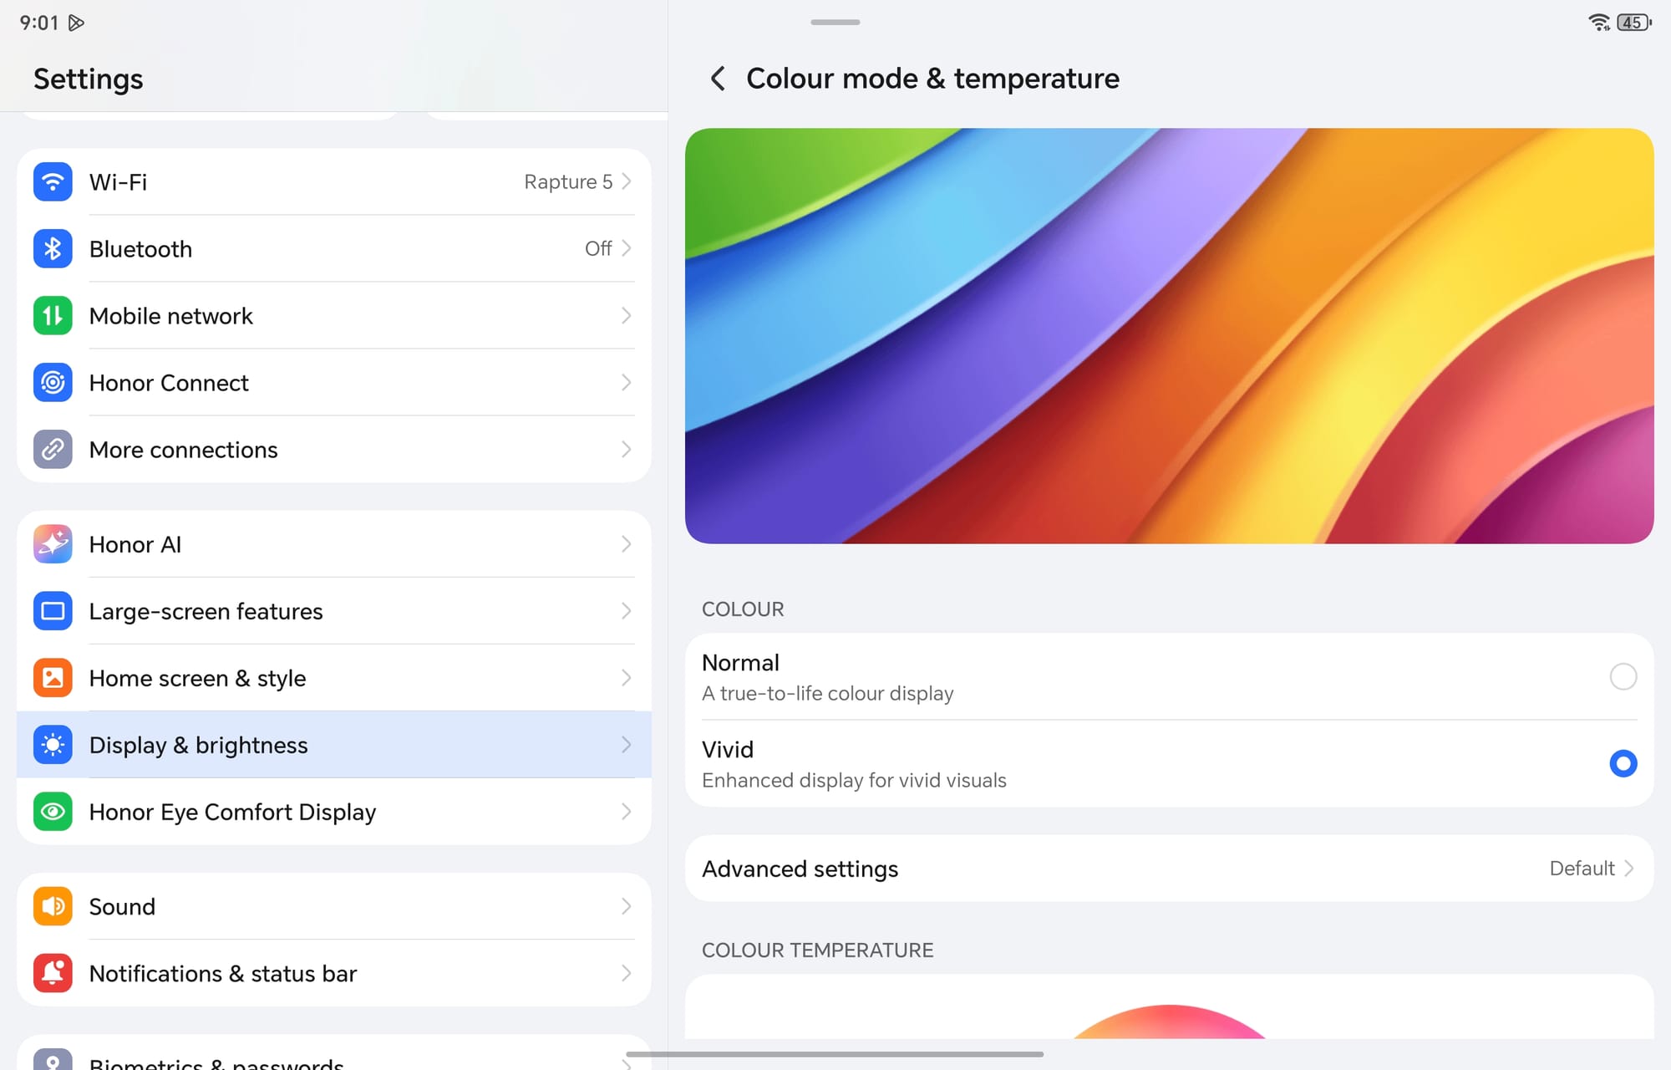Select the Vivid colour mode radio button
Viewport: 1671px width, 1070px height.
(1623, 763)
